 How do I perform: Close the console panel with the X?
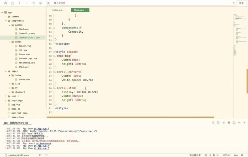(x=244, y=122)
